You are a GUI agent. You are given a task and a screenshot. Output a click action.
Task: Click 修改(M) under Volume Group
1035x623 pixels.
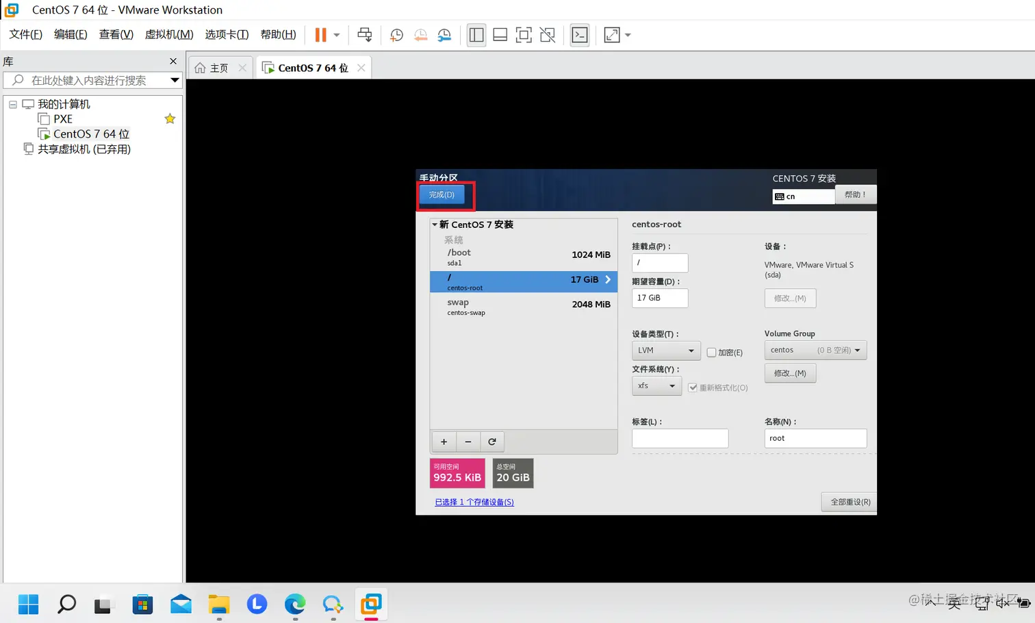coord(790,373)
